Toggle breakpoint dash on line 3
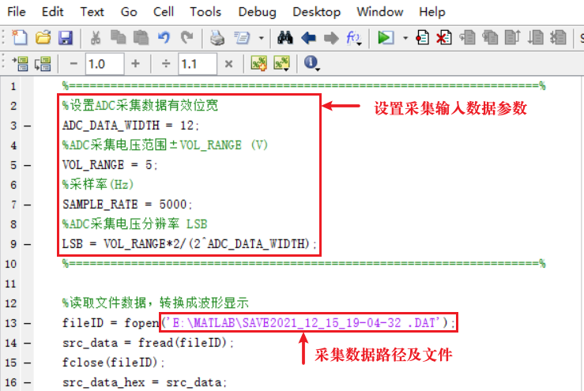Viewport: 584px width, 391px height. point(28,126)
